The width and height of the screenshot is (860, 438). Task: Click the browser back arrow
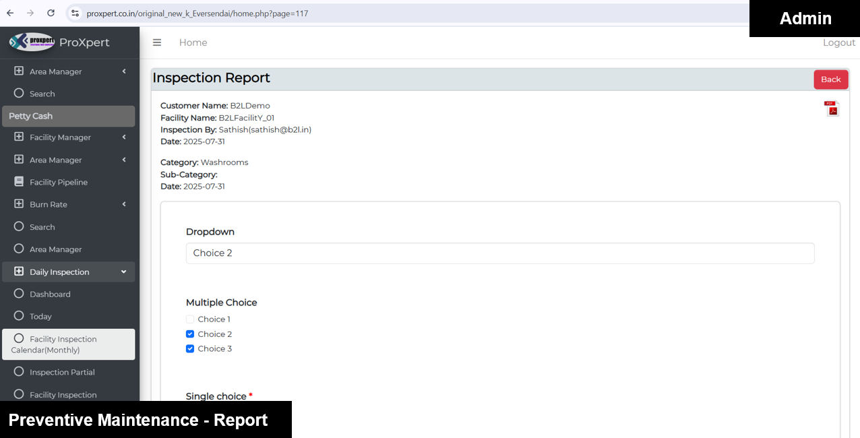10,13
